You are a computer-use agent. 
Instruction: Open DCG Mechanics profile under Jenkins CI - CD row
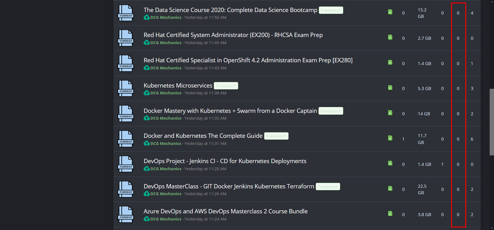click(166, 169)
